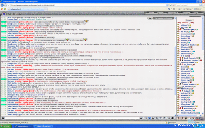Toggle the first pink button below user list
The width and height of the screenshot is (205, 128).
pos(179,118)
